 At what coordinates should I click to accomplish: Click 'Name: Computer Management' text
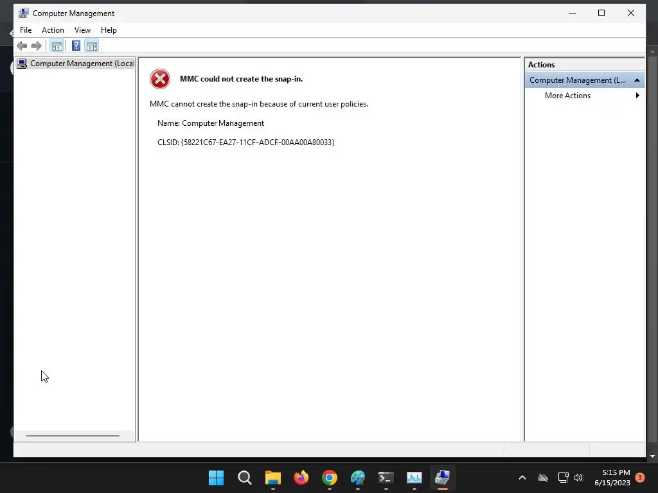click(211, 123)
